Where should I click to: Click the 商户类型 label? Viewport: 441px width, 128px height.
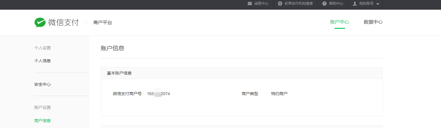(250, 94)
